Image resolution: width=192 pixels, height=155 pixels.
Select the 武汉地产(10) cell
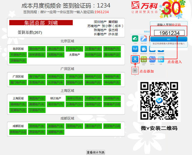click(112, 126)
